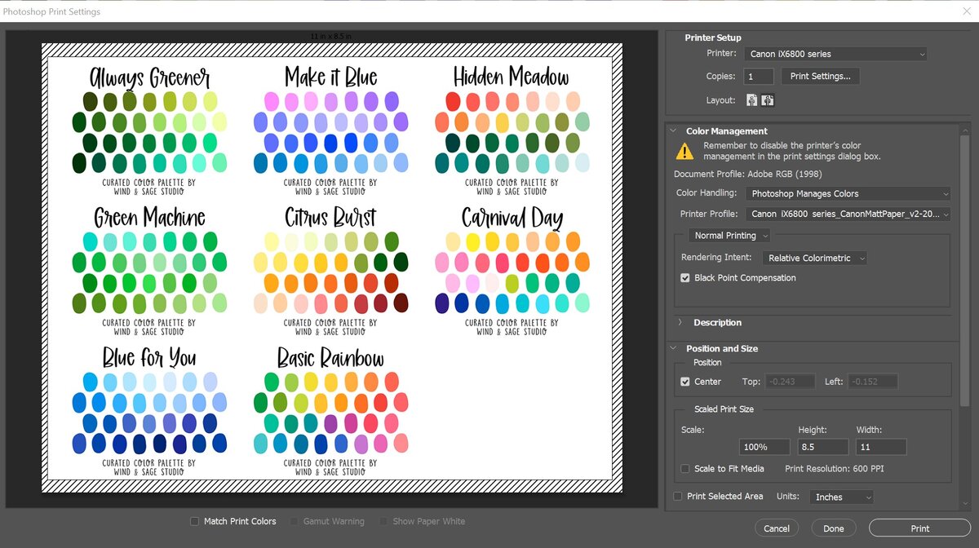Change the Rendering Intent dropdown

click(x=814, y=258)
